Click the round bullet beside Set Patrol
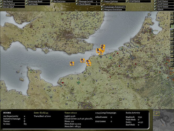This screenshot has height=131, width=174. click(1, 1)
